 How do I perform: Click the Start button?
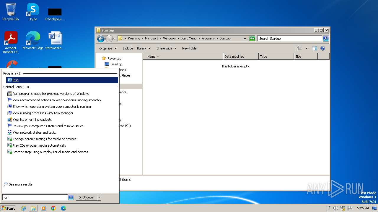click(8, 208)
